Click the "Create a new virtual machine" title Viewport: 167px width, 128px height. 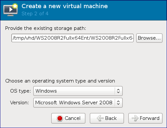pyautogui.click(x=65, y=6)
